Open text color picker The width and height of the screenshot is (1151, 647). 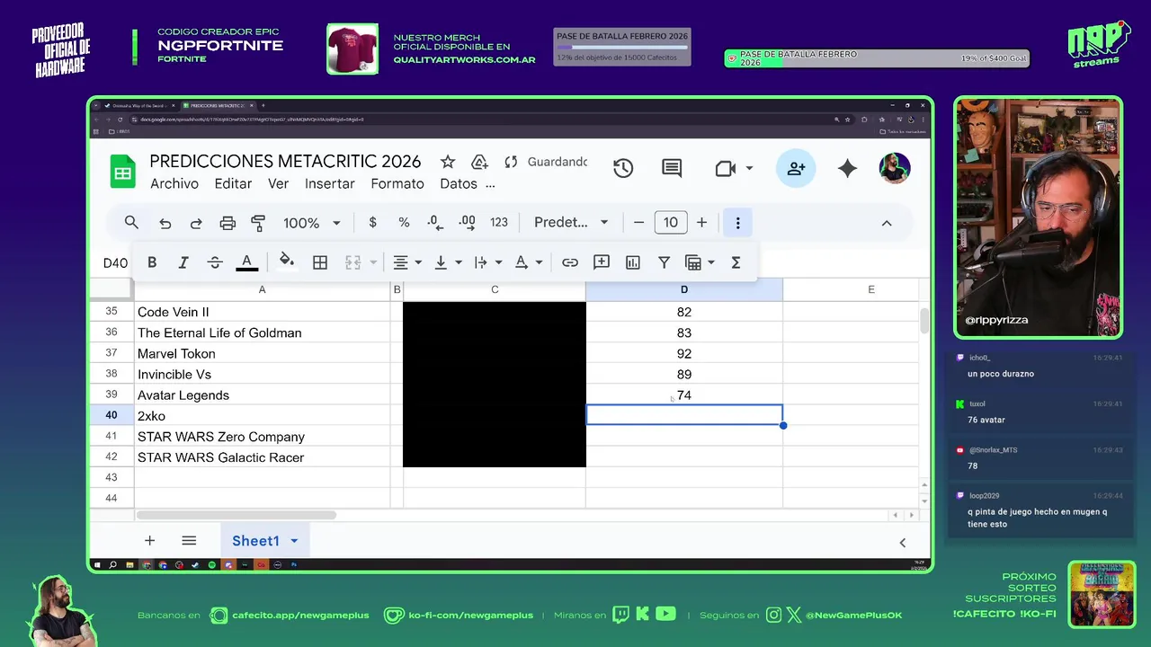click(x=246, y=262)
